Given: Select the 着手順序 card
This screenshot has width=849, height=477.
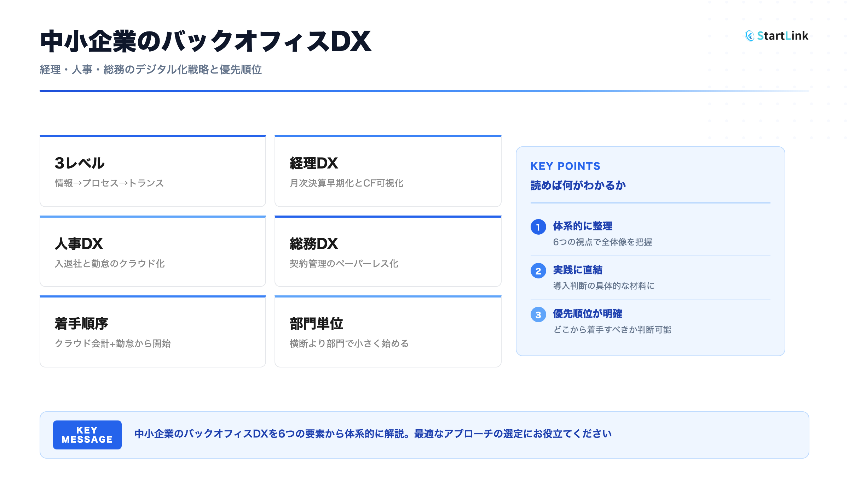Looking at the screenshot, I should (152, 332).
